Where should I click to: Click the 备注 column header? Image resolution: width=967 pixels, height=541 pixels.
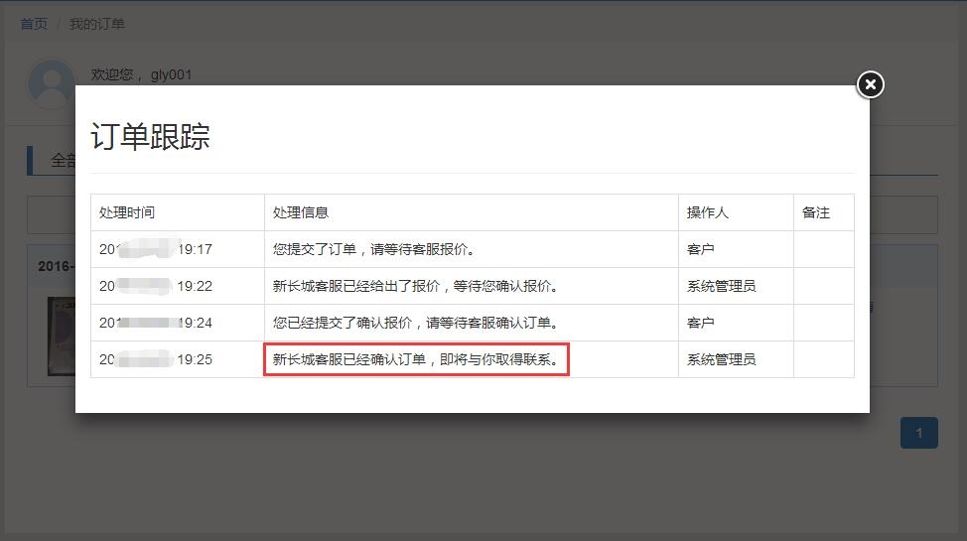click(815, 213)
